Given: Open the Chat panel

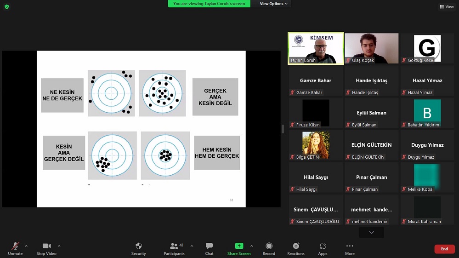Looking at the screenshot, I should [x=209, y=246].
